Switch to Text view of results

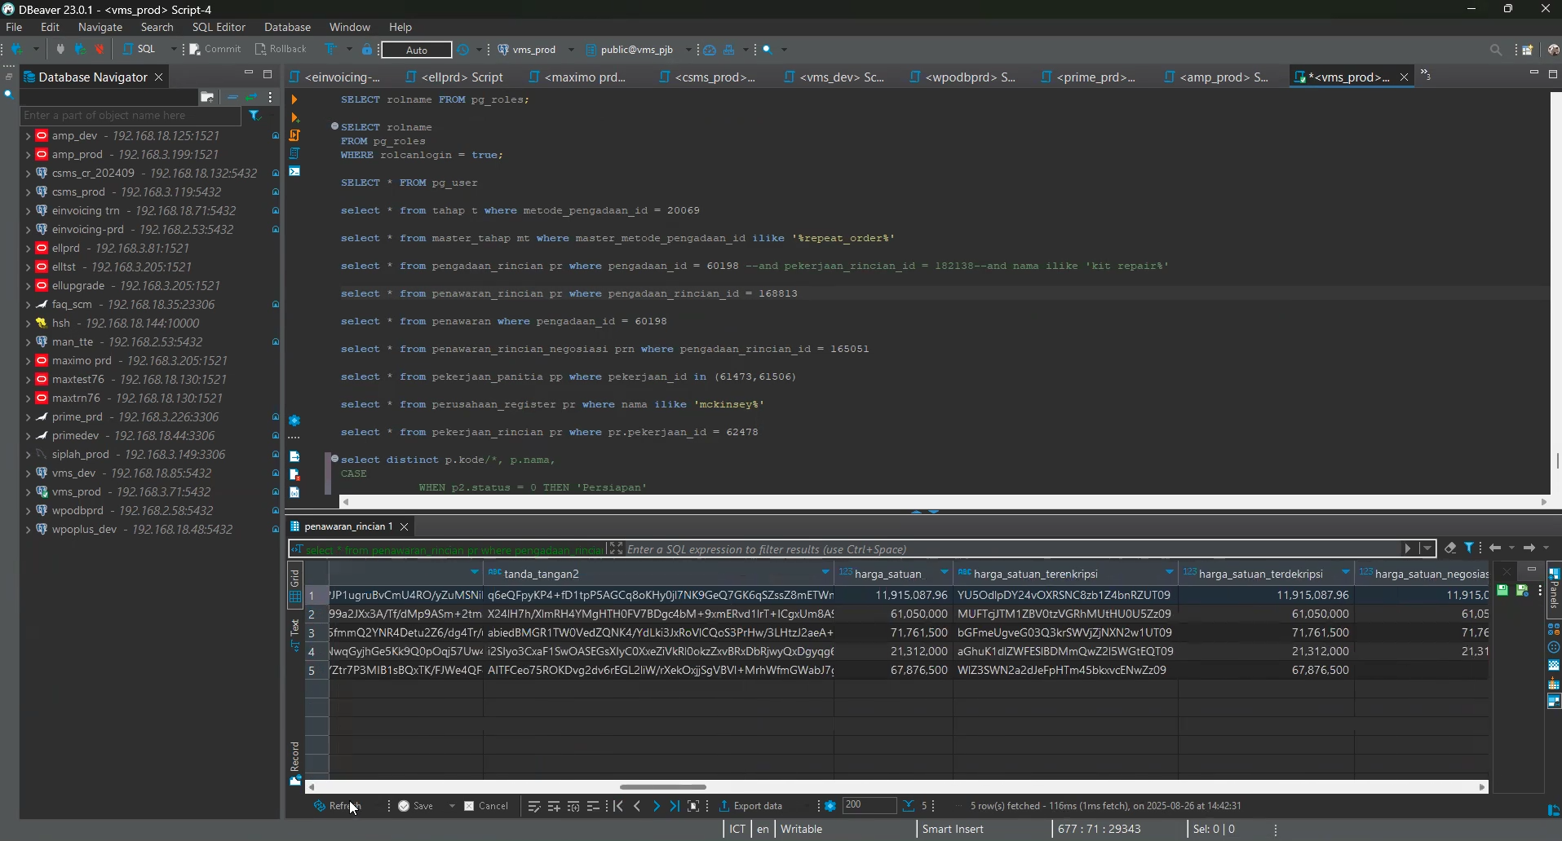tap(295, 635)
